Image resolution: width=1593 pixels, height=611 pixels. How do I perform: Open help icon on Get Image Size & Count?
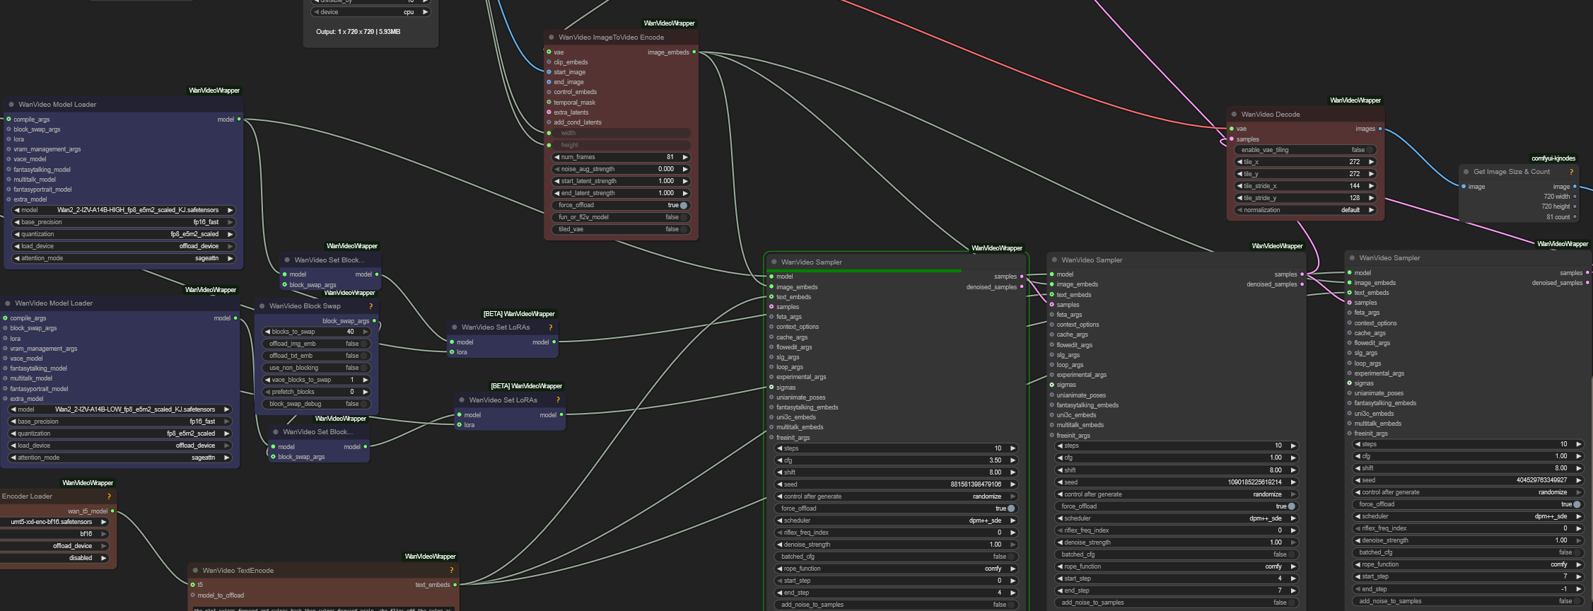point(1571,172)
